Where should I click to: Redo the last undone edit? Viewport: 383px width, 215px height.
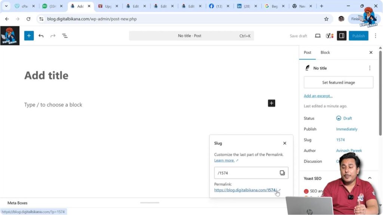pyautogui.click(x=53, y=36)
